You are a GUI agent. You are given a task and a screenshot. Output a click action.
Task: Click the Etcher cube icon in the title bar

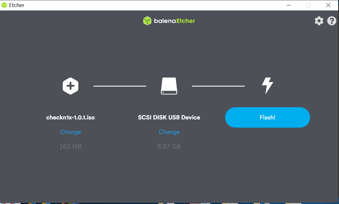click(4, 5)
